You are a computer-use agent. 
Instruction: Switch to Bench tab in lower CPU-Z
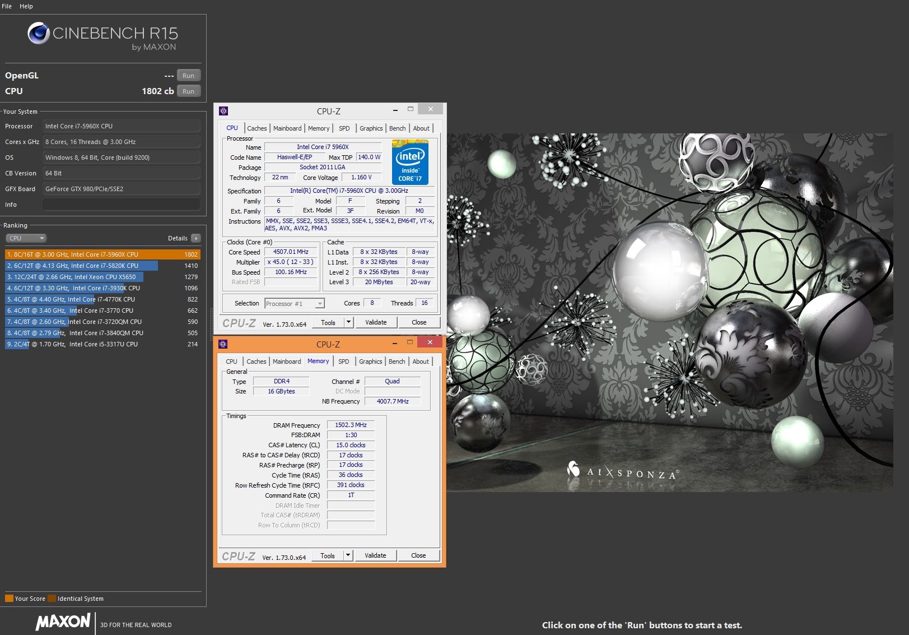[x=397, y=361]
